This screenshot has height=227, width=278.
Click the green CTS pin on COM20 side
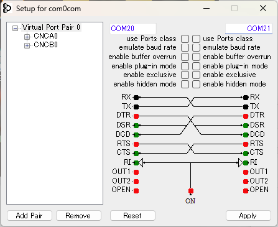click(136, 154)
